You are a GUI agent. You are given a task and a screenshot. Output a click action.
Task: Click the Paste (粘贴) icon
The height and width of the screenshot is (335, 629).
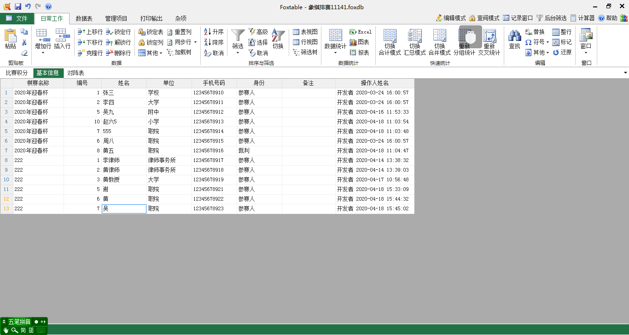[10, 36]
